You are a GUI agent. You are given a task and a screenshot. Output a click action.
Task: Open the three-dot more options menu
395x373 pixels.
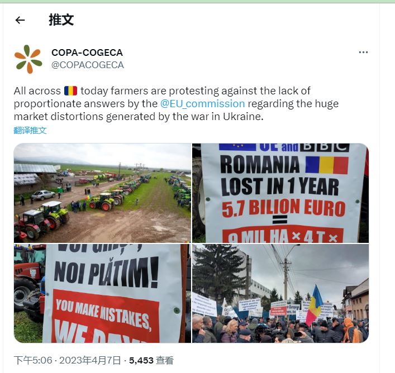tap(363, 52)
